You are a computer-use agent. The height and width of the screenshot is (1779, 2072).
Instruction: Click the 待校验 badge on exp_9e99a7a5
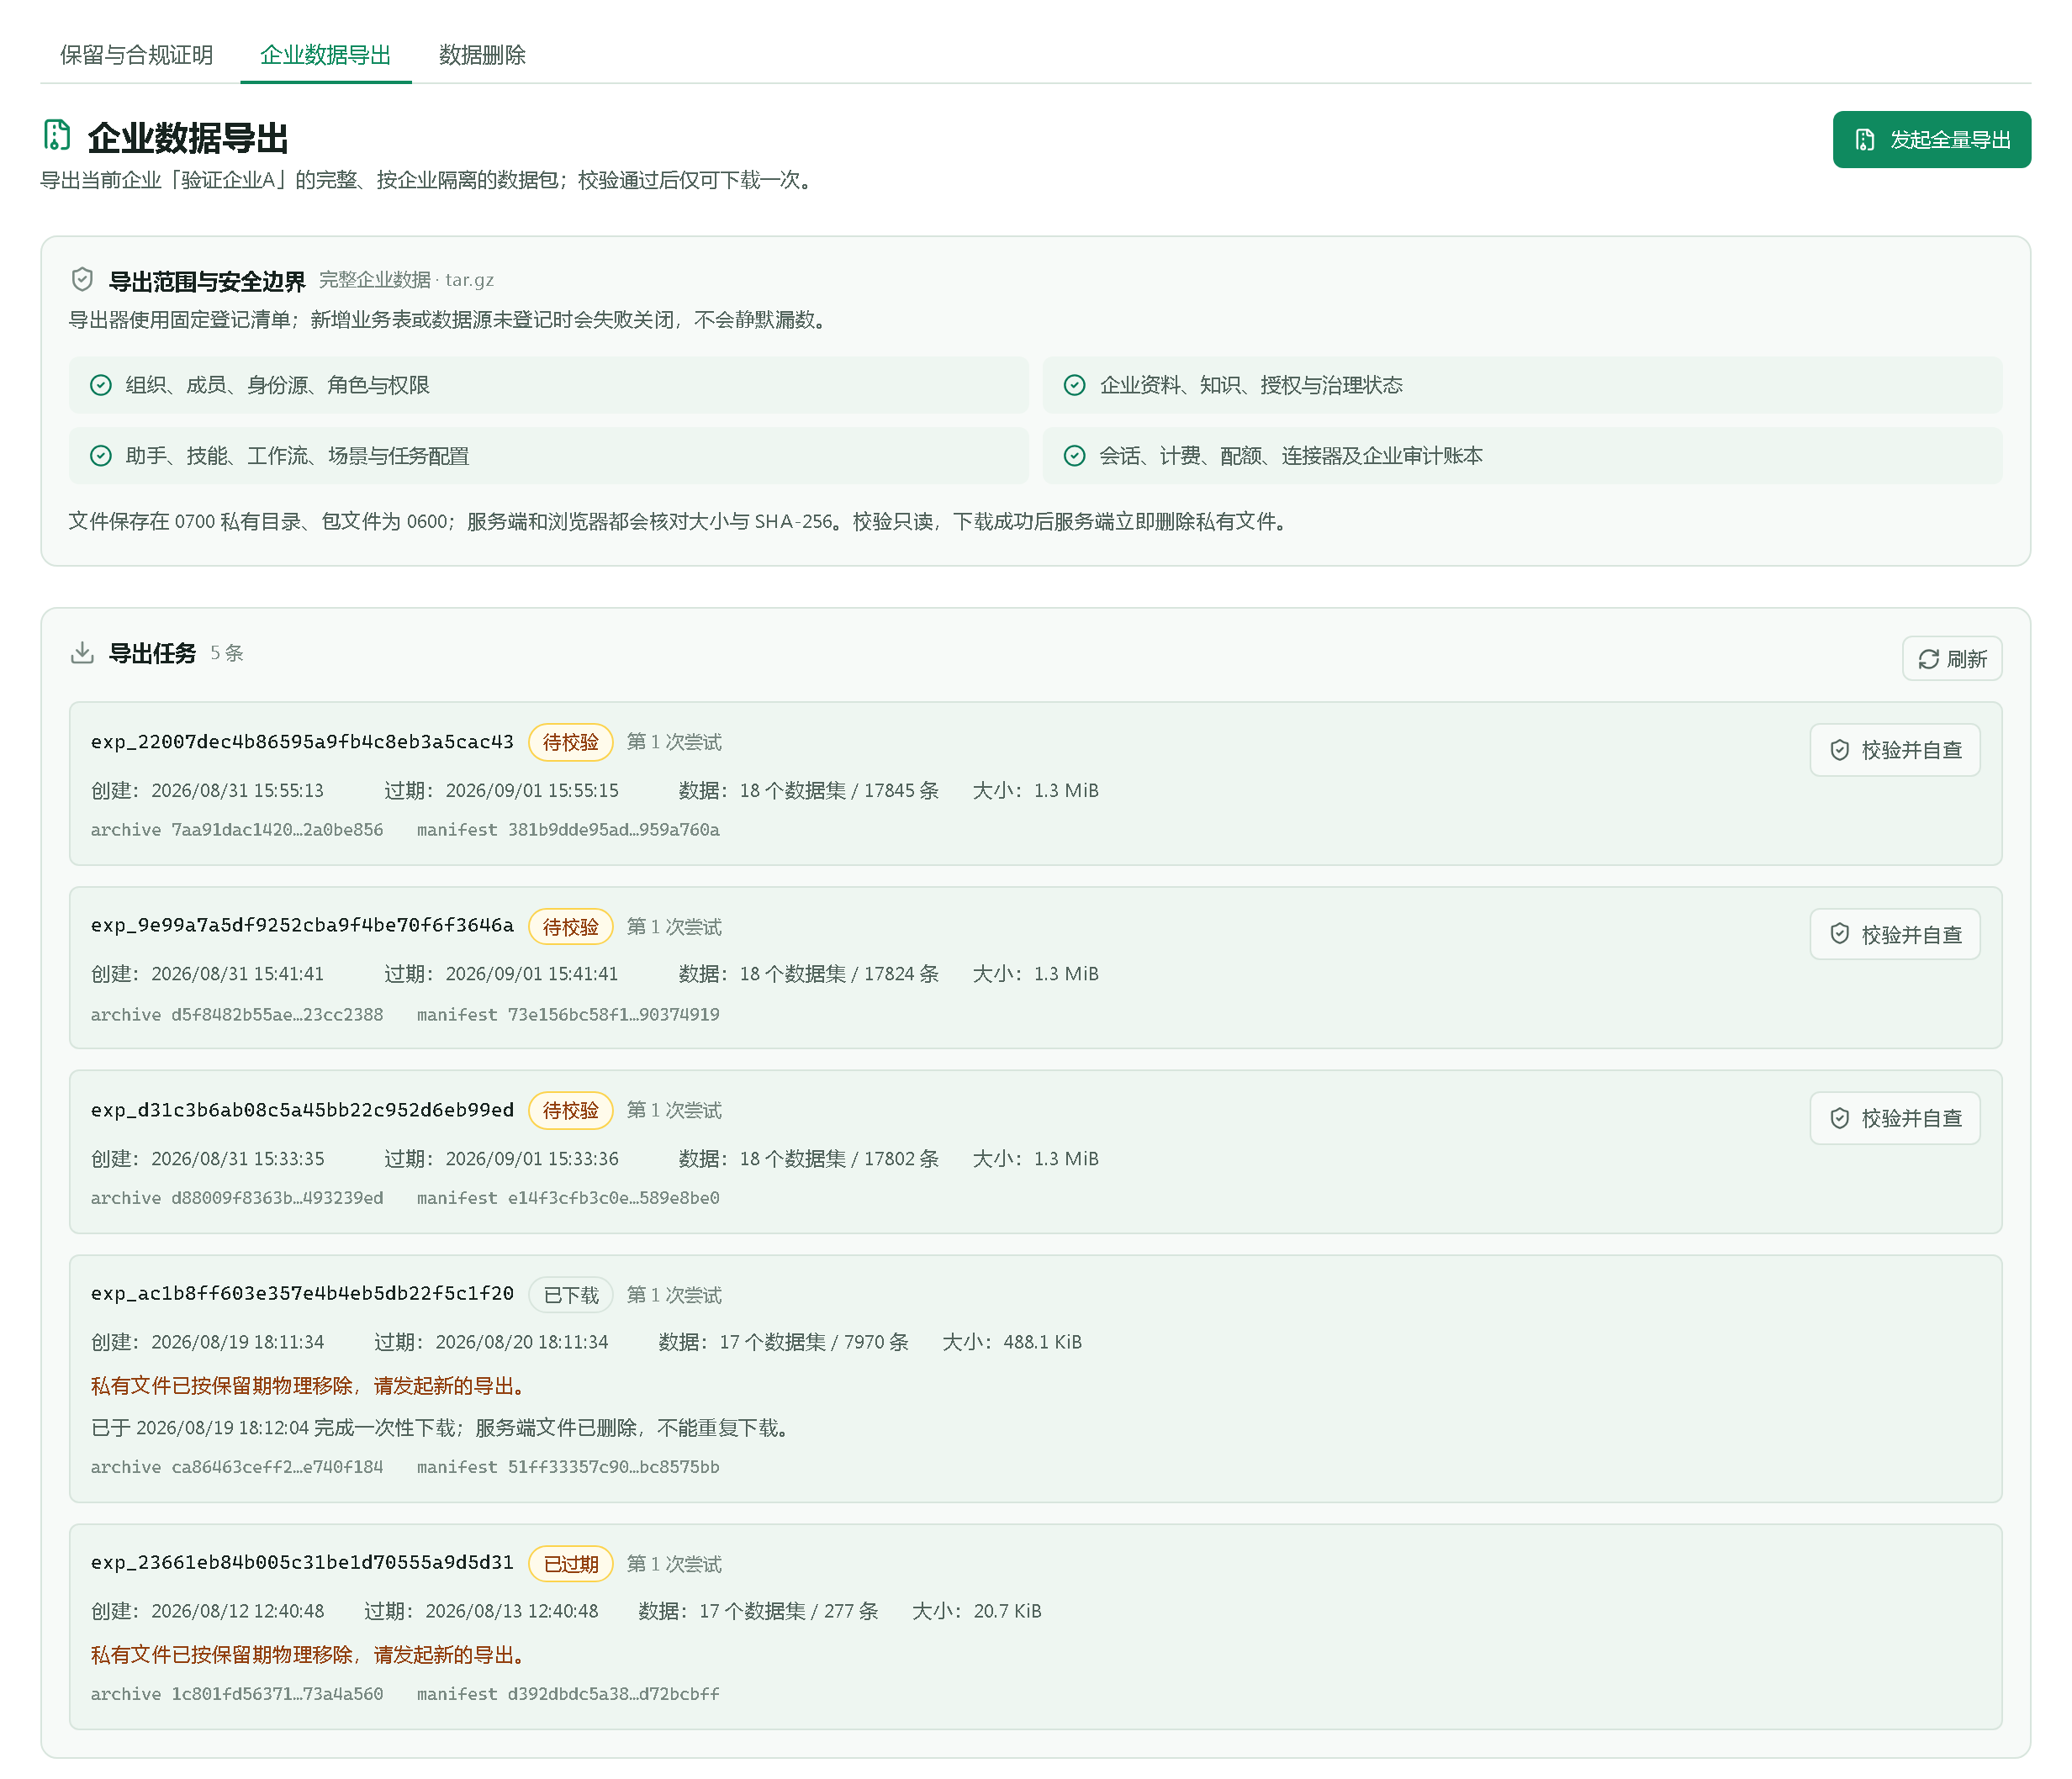[x=570, y=927]
